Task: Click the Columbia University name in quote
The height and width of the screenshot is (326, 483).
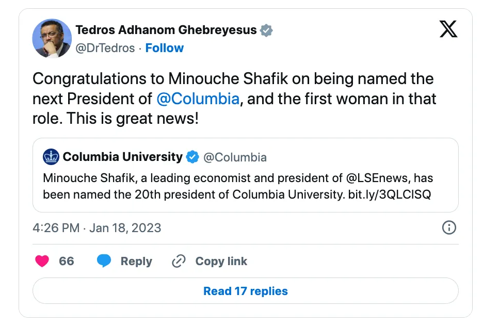Action: click(122, 157)
